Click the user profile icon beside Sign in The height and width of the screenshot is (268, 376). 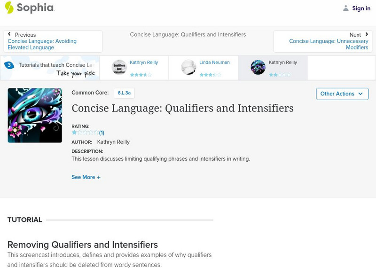pos(346,8)
